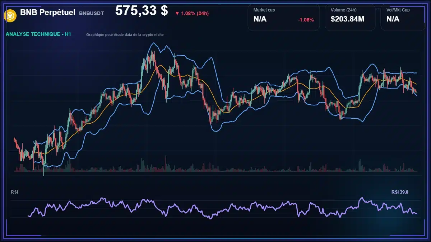Click the RSI 39.0 reading

pyautogui.click(x=400, y=192)
